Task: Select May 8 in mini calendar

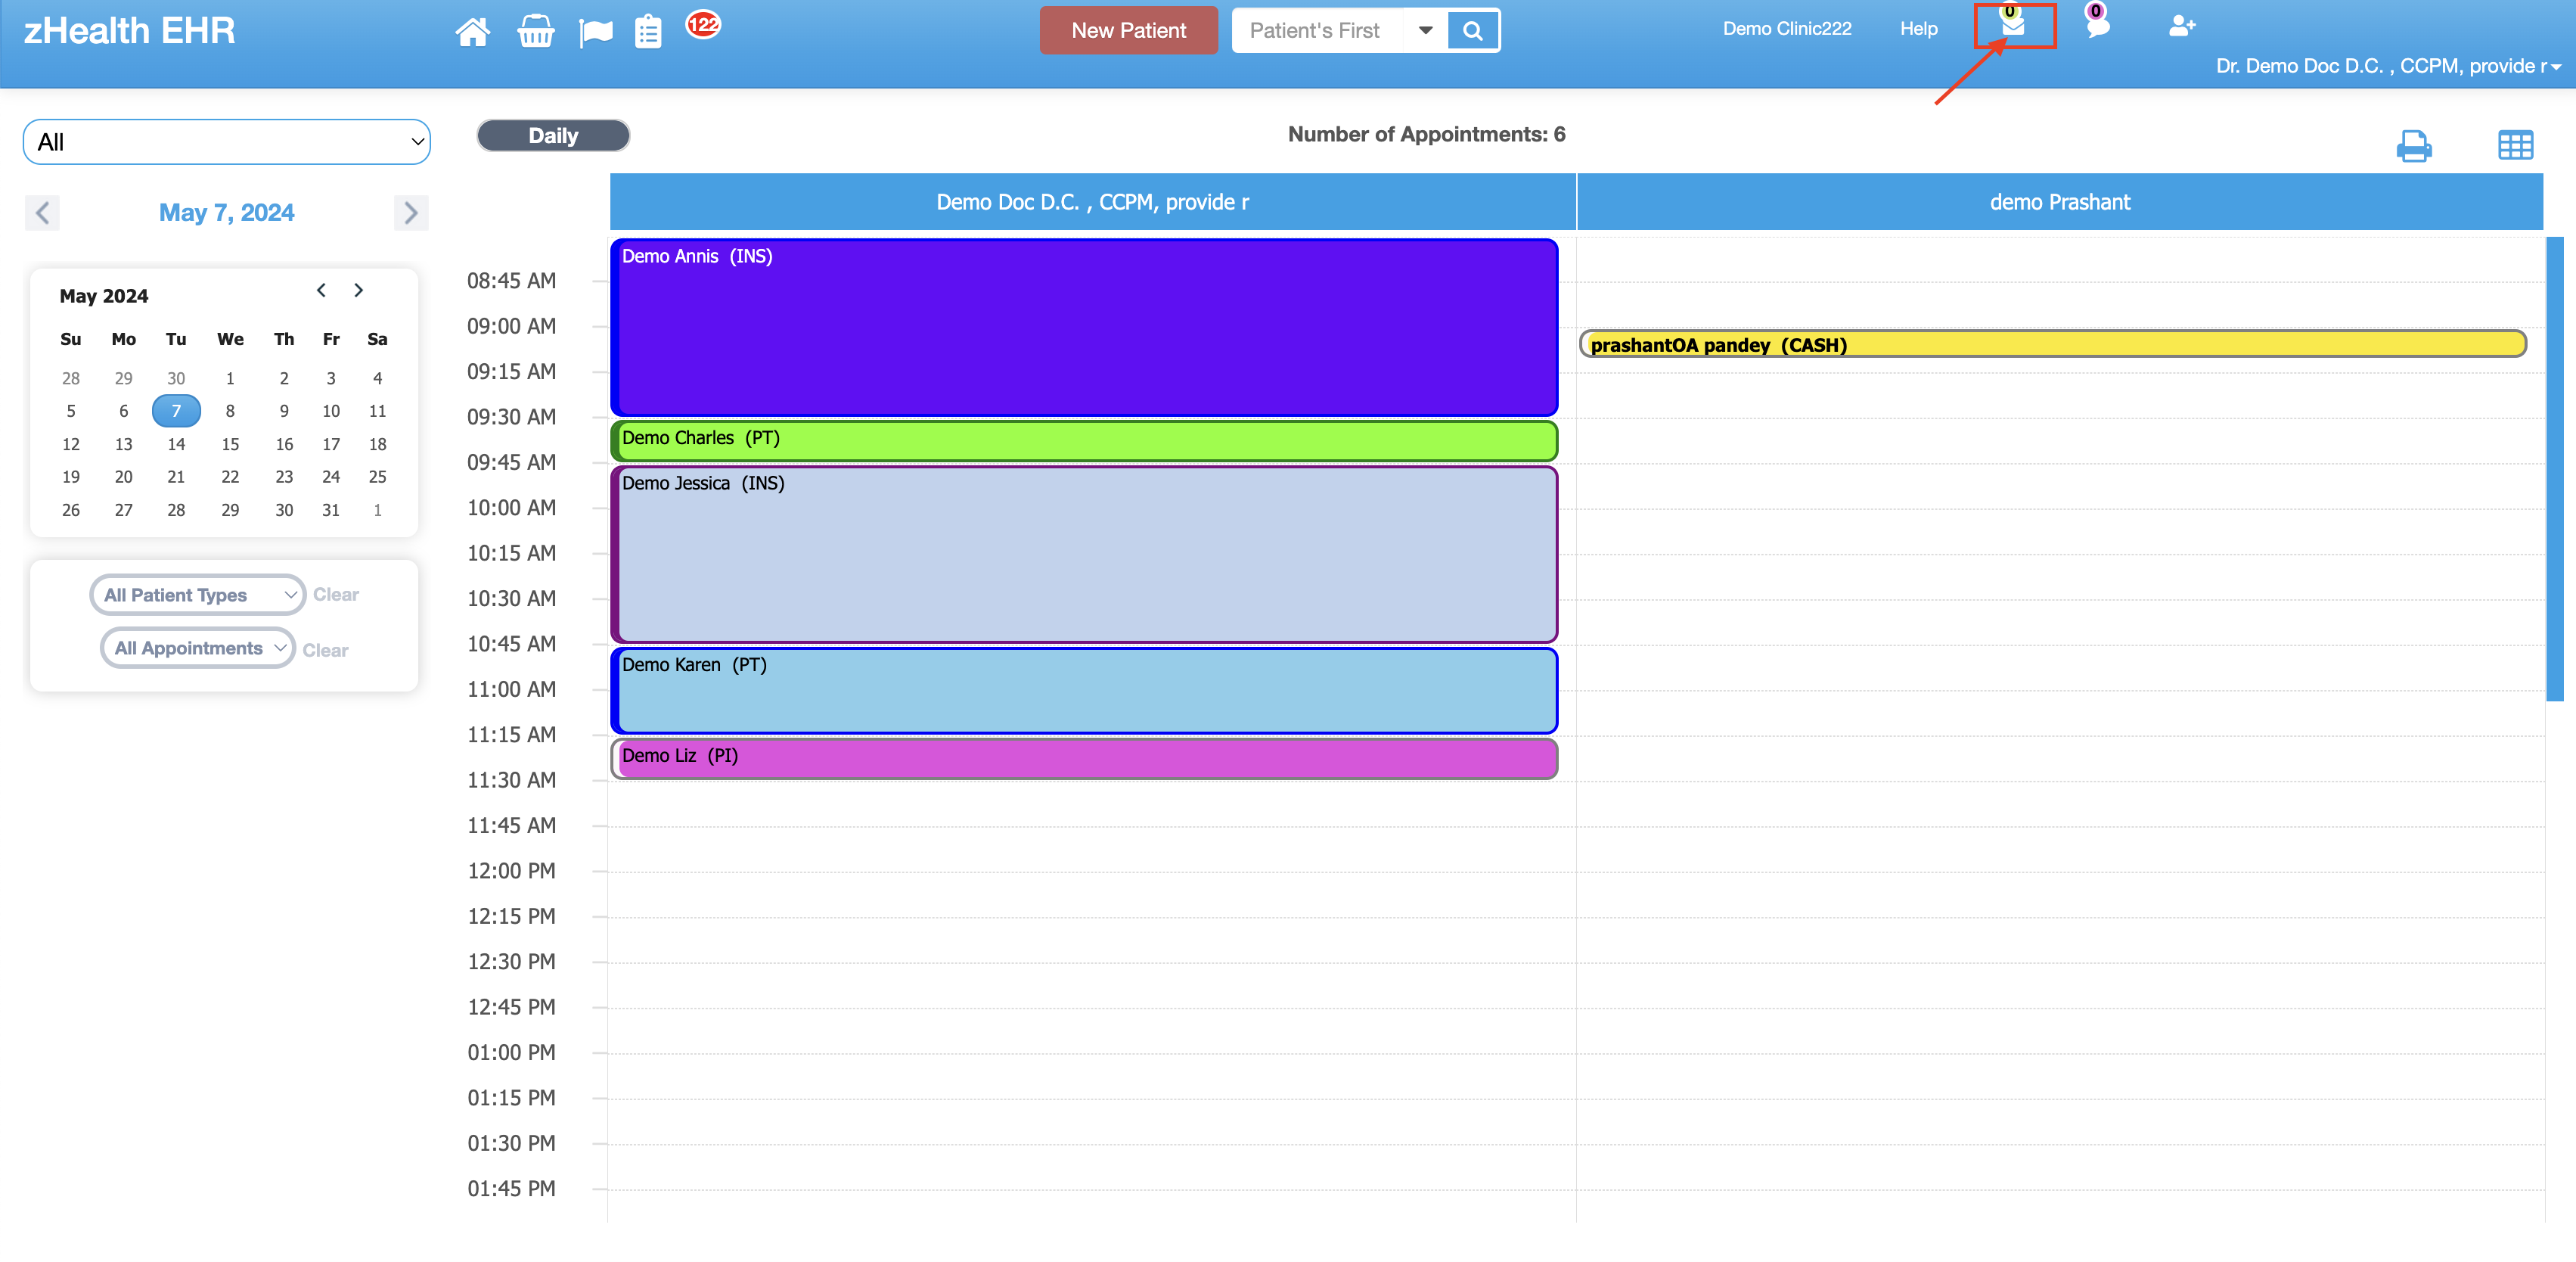Action: [230, 411]
